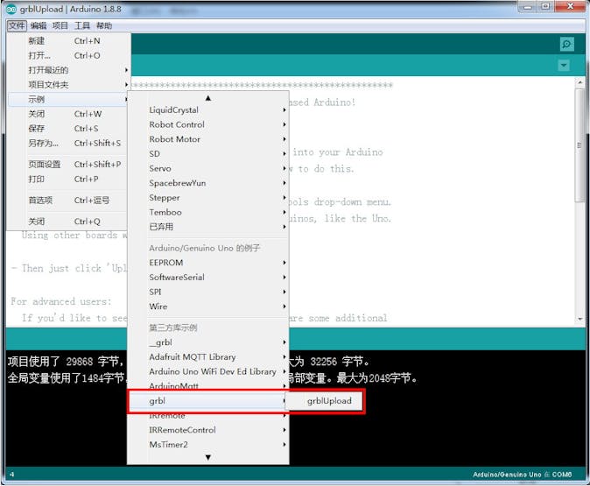The height and width of the screenshot is (486, 590).
Task: Expand Temboo examples submenu
Action: pyautogui.click(x=208, y=212)
